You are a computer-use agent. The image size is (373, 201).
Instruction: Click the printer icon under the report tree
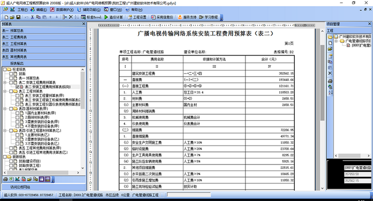click(x=5, y=179)
